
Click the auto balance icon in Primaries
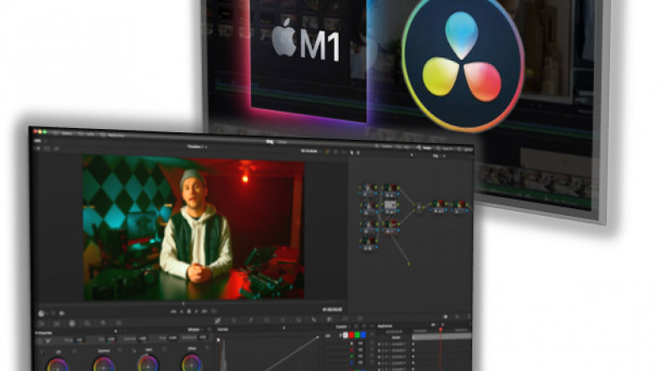[39, 341]
